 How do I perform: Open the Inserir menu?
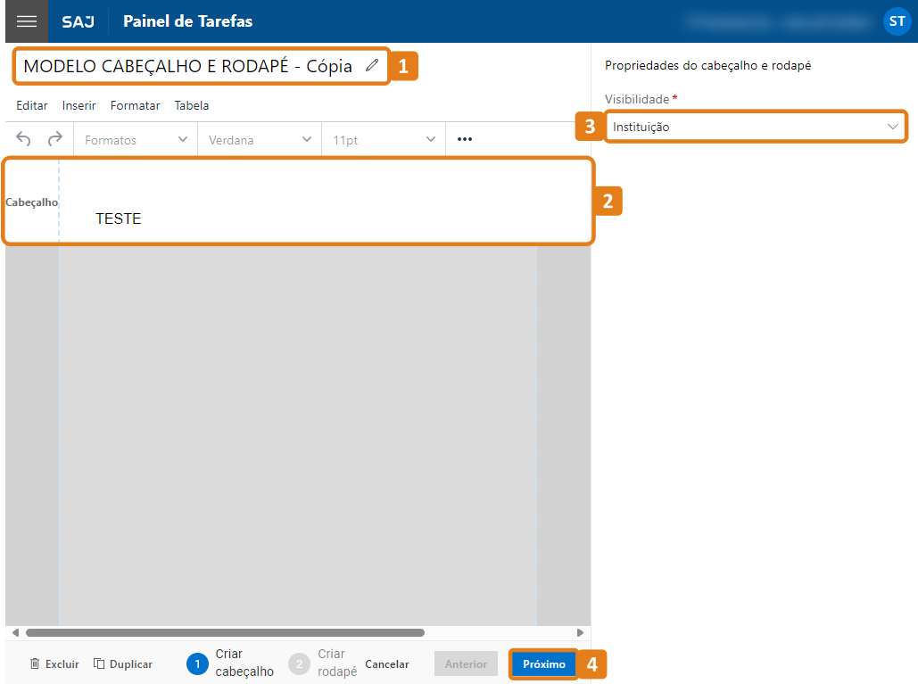click(x=79, y=105)
